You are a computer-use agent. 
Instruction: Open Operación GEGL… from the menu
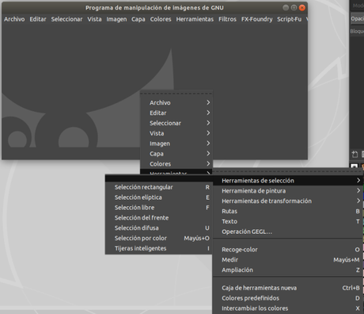coord(288,232)
